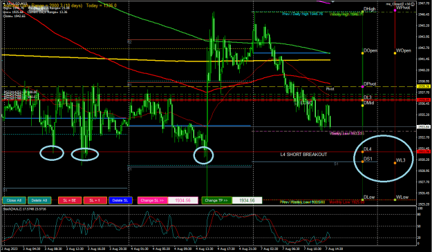The width and height of the screenshot is (432, 252).
Task: Click the DMid yellow marker
Action: tap(363, 106)
